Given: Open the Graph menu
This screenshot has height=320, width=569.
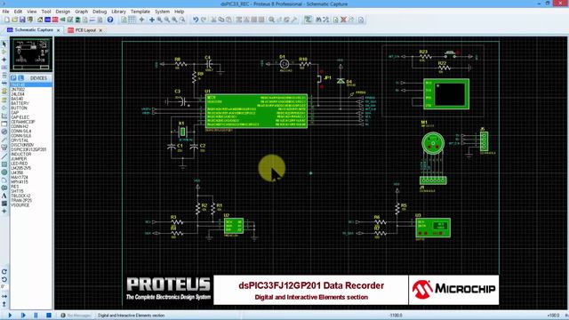Looking at the screenshot, I should [81, 12].
